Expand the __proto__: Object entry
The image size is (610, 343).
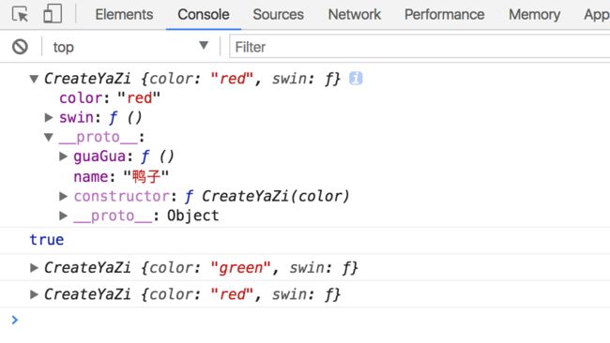point(63,216)
